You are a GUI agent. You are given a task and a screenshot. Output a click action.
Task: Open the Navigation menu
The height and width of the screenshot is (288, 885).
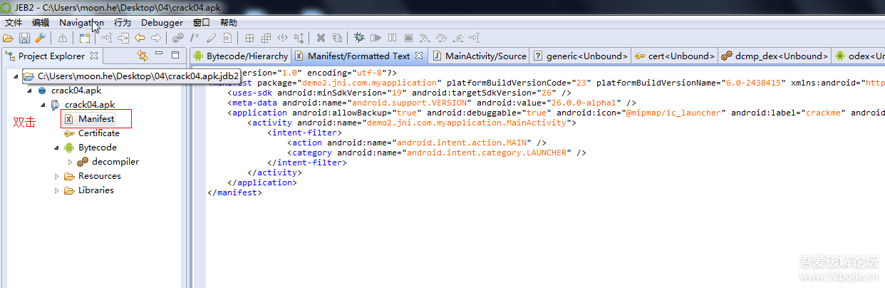(x=81, y=22)
